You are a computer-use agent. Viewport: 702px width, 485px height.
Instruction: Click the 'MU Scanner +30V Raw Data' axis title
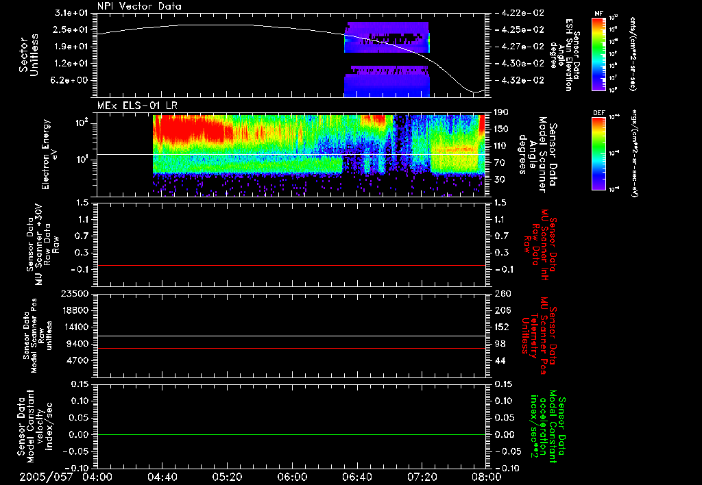43,245
